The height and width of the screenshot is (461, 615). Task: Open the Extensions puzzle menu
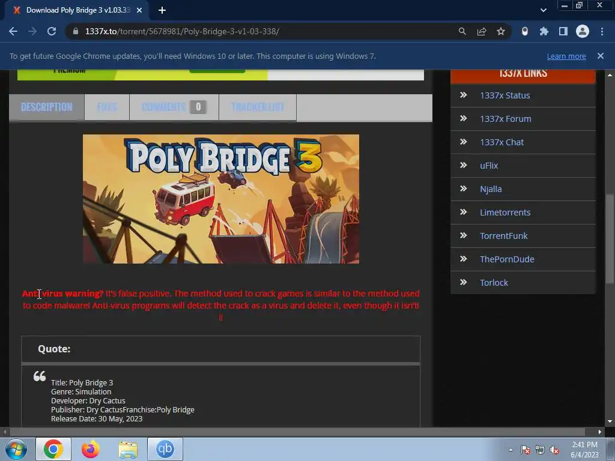point(544,31)
